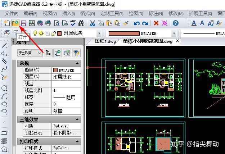Click the 材质 ByLayer value

tap(66, 126)
